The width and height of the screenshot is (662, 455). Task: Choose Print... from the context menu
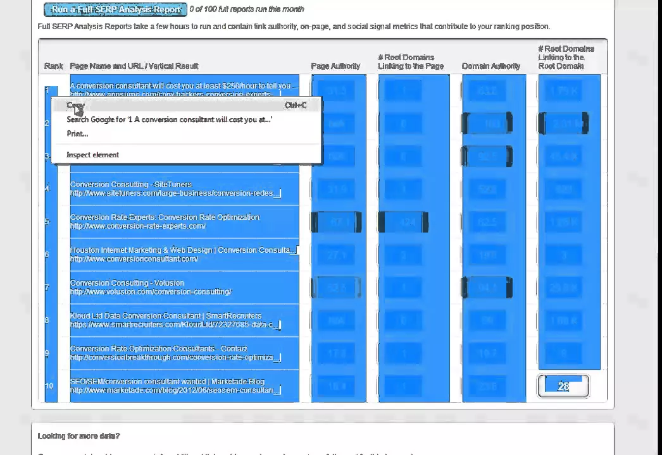pyautogui.click(x=186, y=134)
